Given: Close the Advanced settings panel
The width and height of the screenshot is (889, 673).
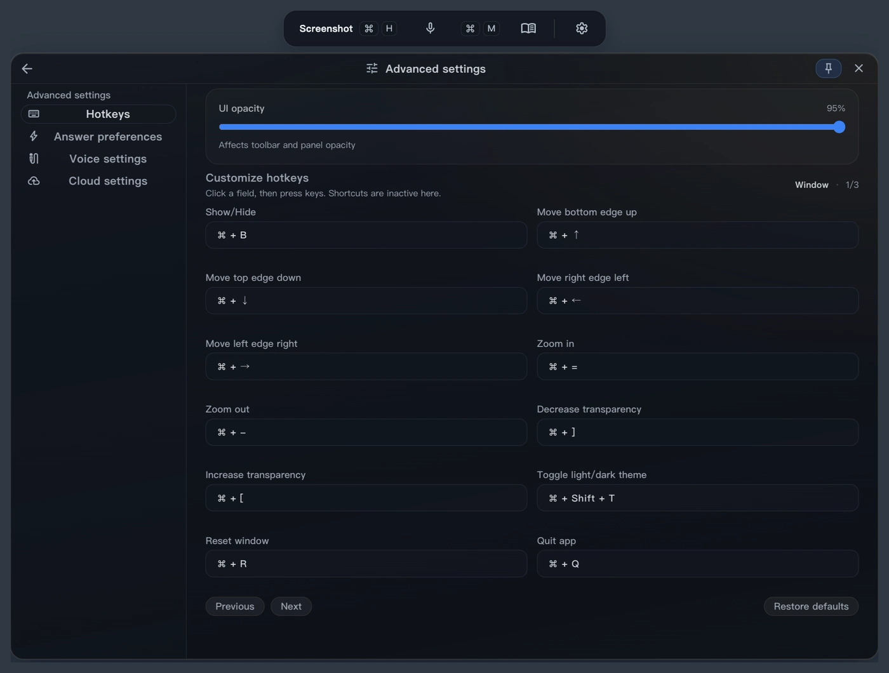Looking at the screenshot, I should [859, 68].
